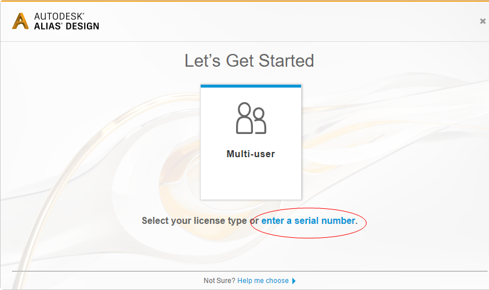This screenshot has height=290, width=489.
Task: Click the Not Sure? text
Action: pos(219,281)
